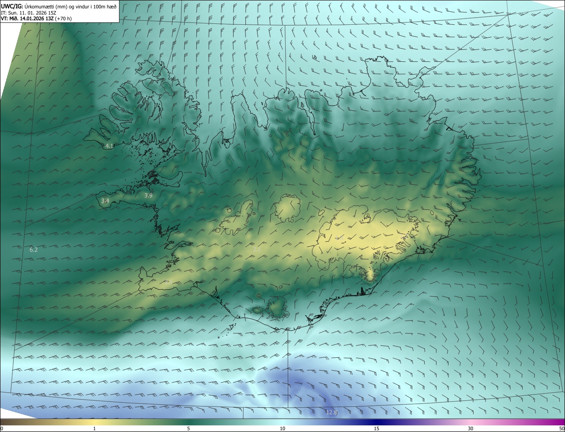Screen dimensions: 565x432
Task: Click the "UWC/IG:" title label
Action: (11, 6)
